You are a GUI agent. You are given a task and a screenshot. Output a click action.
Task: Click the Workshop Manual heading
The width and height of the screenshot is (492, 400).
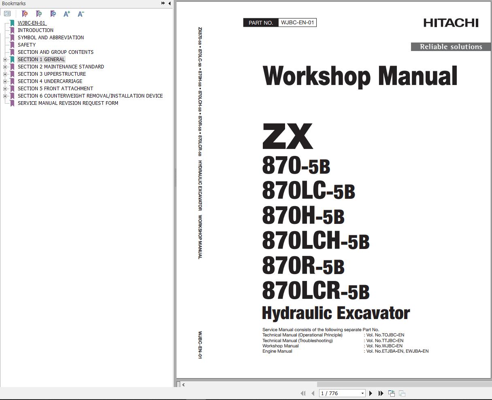coord(360,76)
